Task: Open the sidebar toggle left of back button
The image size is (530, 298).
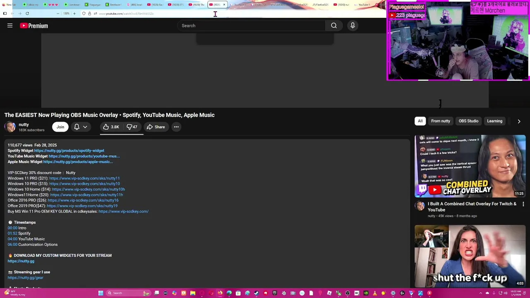Action: [5, 14]
